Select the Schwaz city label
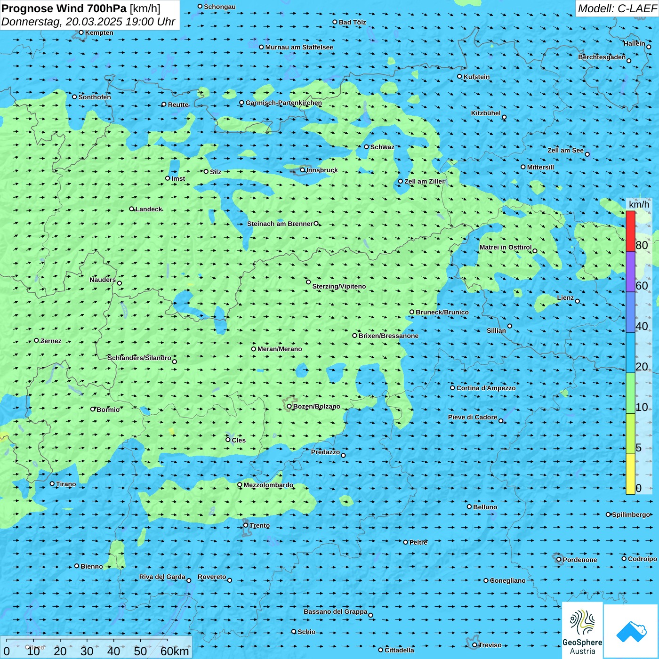This screenshot has width=659, height=659. tap(382, 147)
